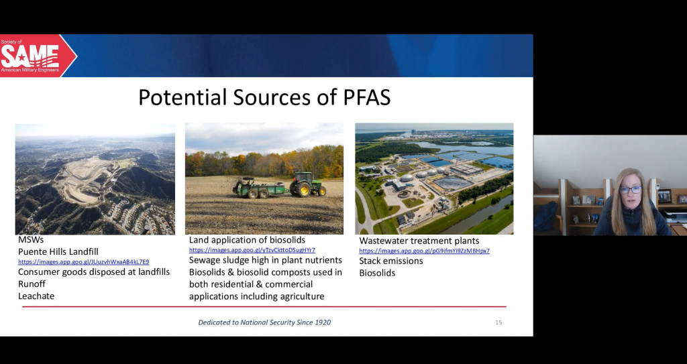Viewport: 687px width, 364px height.
Task: Click the Leachate text line
Action: (x=36, y=296)
